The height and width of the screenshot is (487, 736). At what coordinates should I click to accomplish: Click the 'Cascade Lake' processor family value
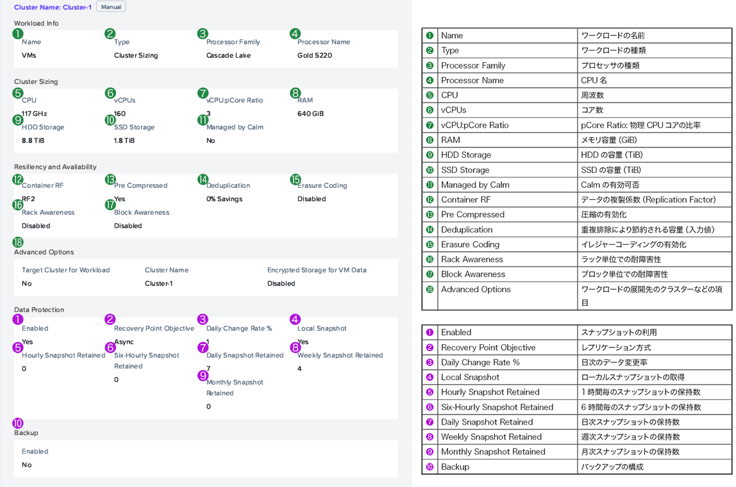[228, 56]
